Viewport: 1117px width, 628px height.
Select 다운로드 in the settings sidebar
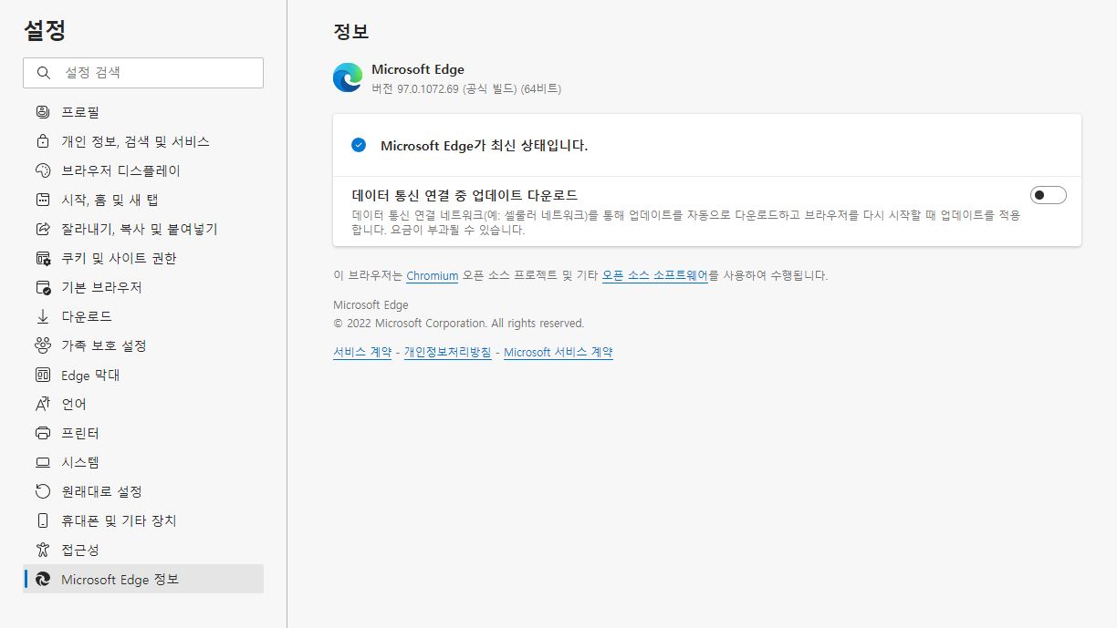(143, 316)
